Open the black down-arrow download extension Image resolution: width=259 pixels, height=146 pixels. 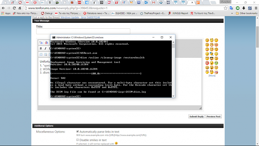[x=244, y=8]
